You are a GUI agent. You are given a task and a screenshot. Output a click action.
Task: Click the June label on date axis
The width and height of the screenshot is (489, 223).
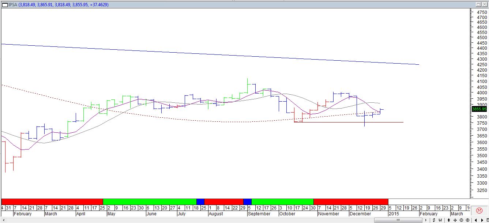[151, 214]
